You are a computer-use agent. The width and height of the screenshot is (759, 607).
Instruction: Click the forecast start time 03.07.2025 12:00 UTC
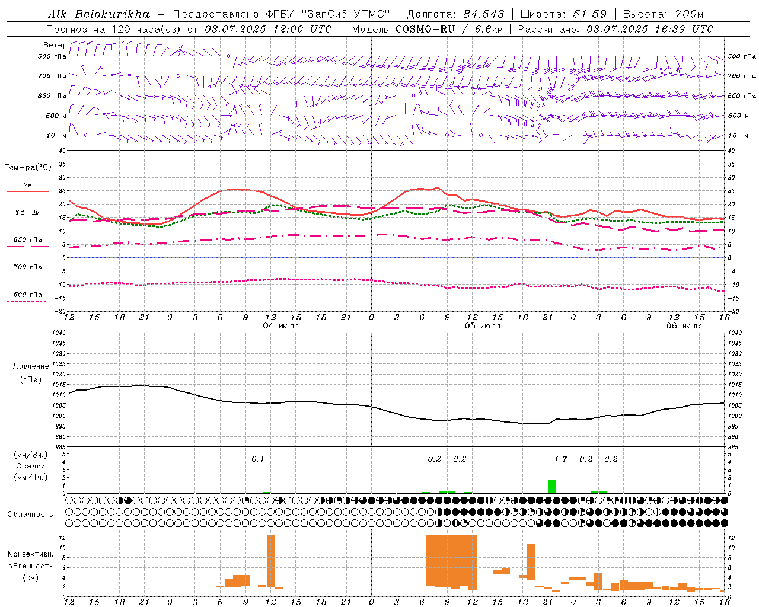(x=268, y=29)
